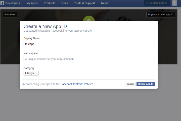Go to the News section
The image size is (181, 121).
(105, 3)
